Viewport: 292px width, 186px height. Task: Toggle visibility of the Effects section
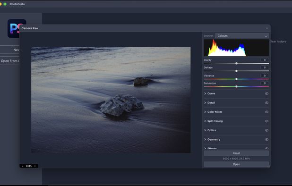[x=266, y=148]
